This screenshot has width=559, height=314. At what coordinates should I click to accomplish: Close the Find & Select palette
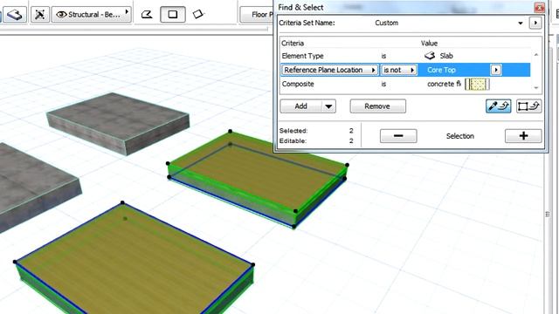coord(540,7)
